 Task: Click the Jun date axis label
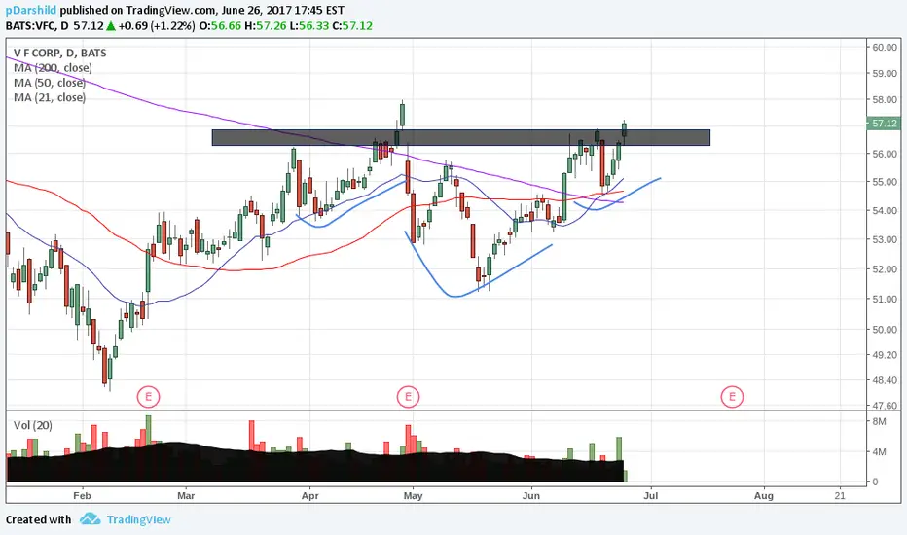pyautogui.click(x=531, y=496)
